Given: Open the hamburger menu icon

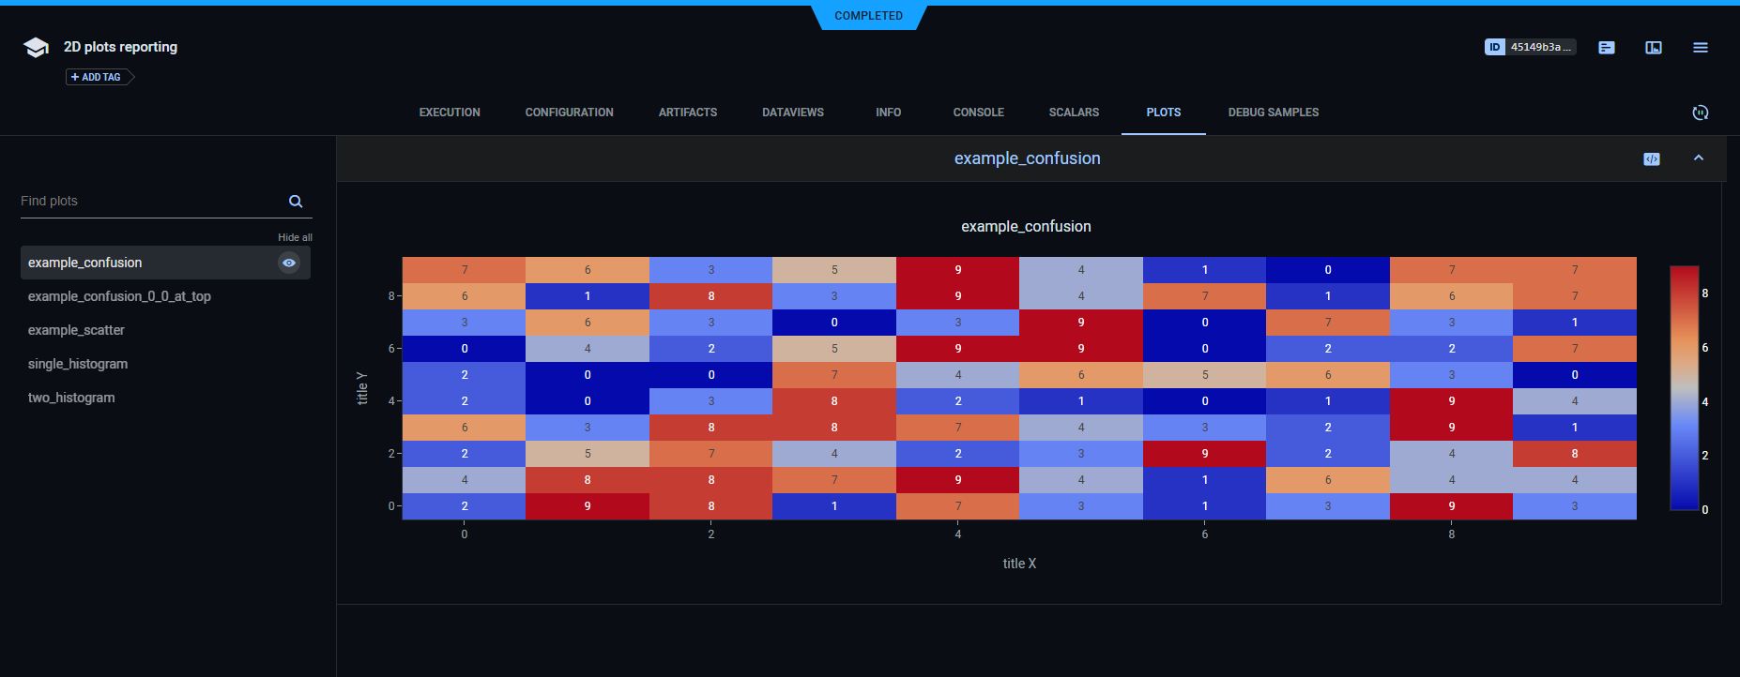Looking at the screenshot, I should [x=1701, y=48].
